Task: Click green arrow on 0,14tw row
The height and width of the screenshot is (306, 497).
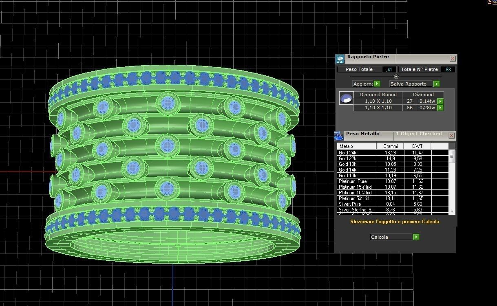Action: 440,101
